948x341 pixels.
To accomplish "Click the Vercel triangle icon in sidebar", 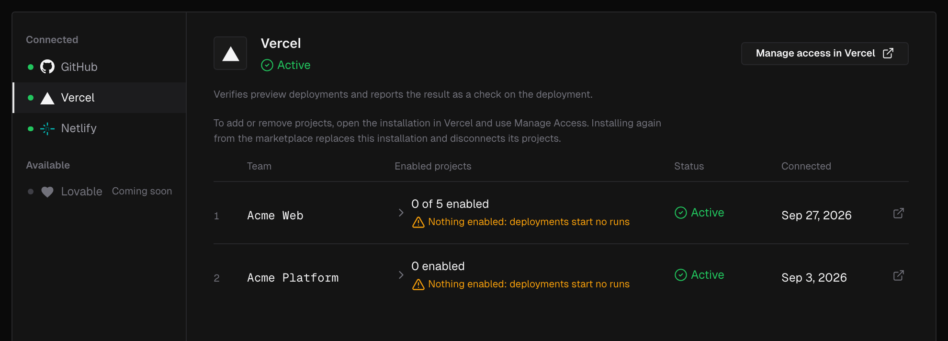I will coord(47,98).
